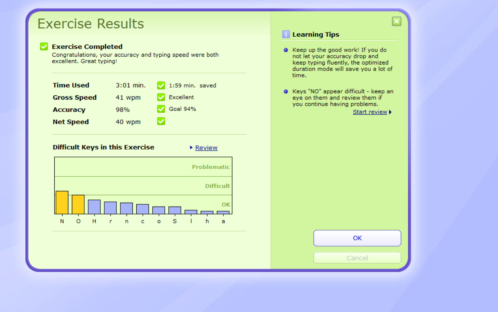This screenshot has width=498, height=312.
Task: Click the arrow after Start review
Action: [390, 112]
